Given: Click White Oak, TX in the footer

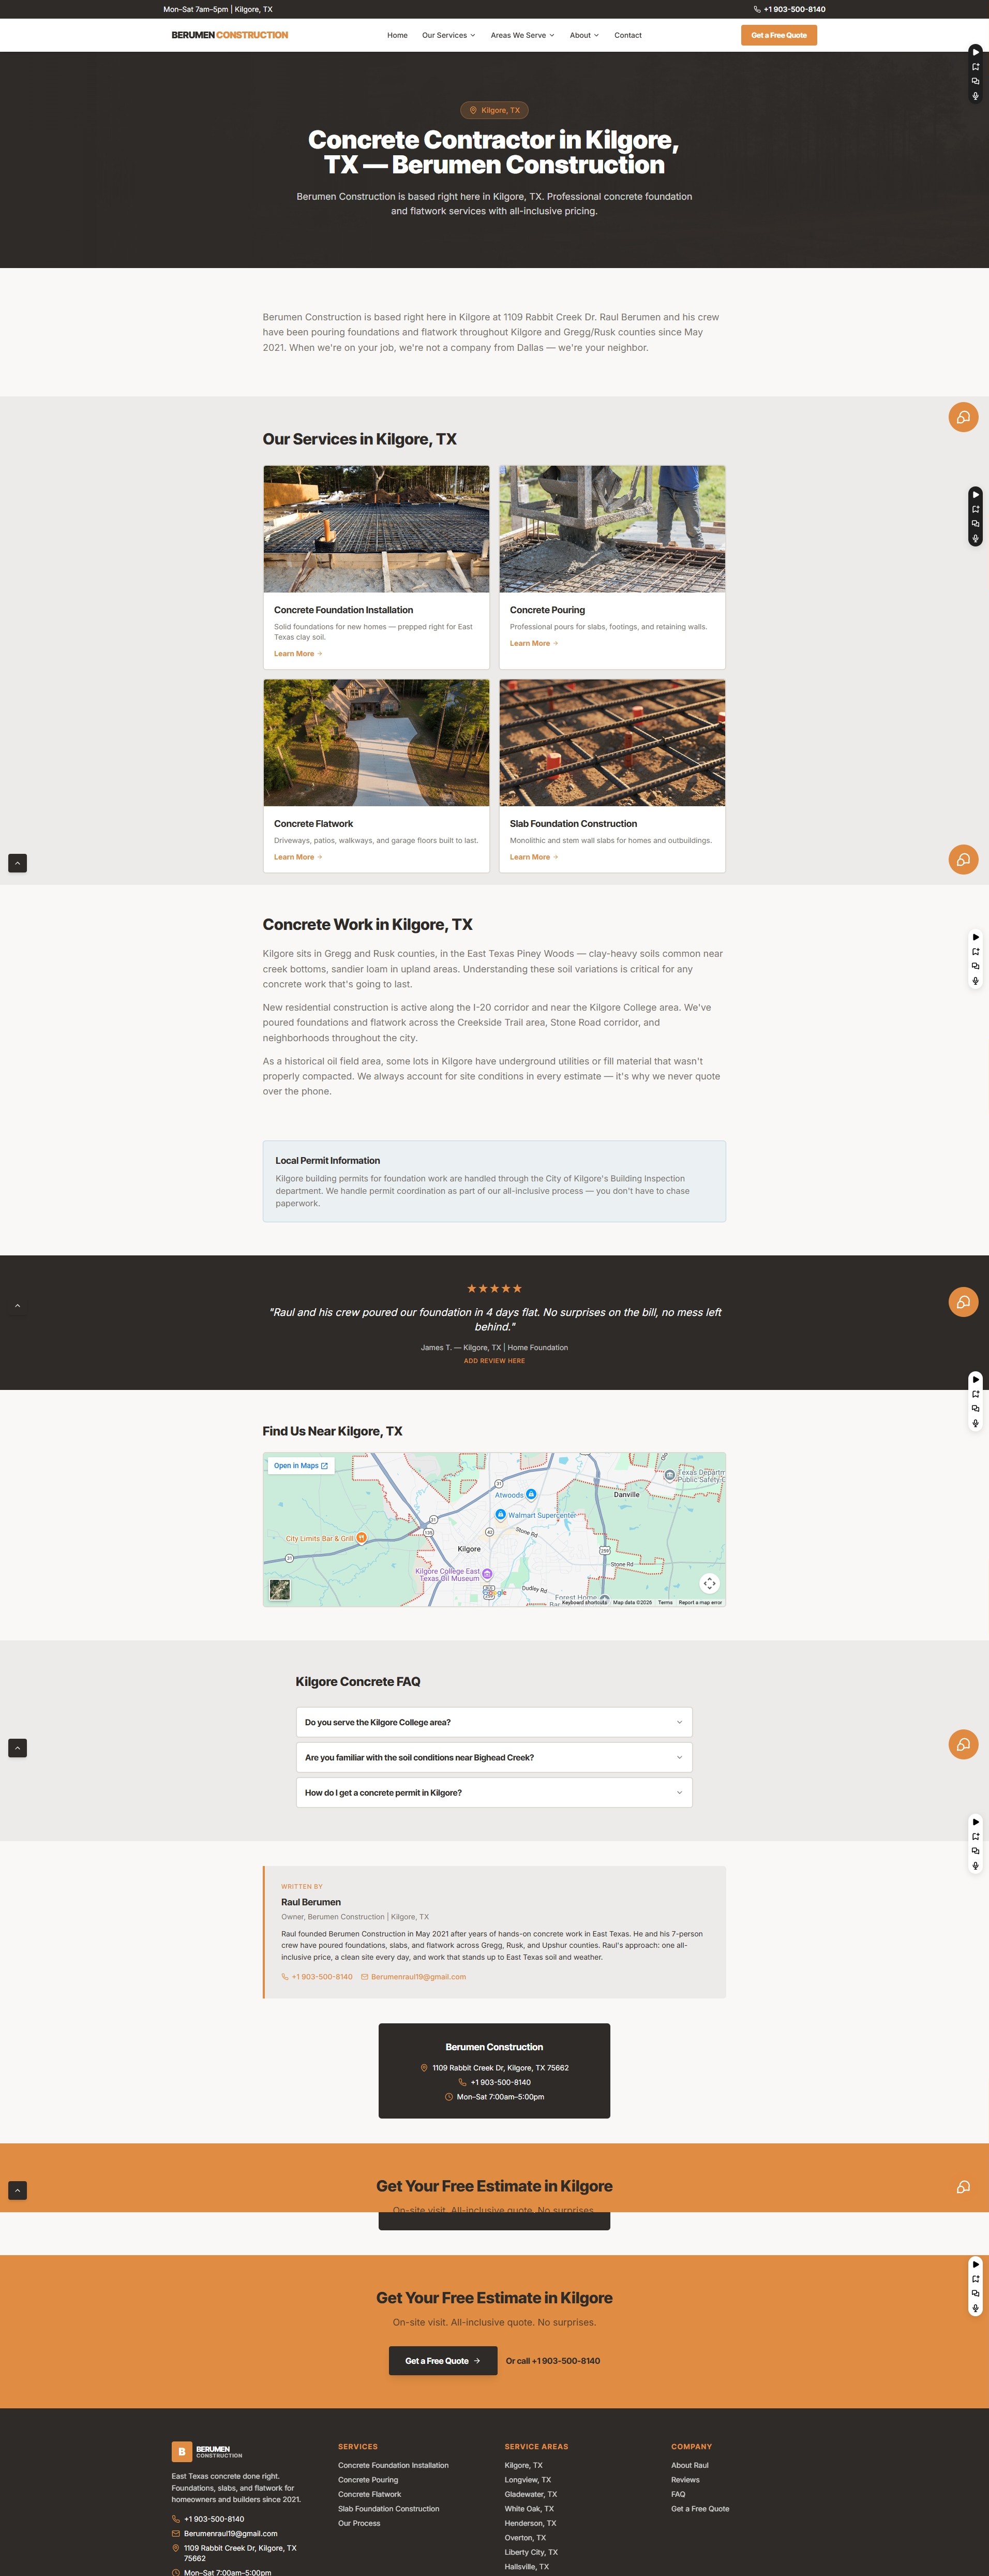Looking at the screenshot, I should tap(529, 2508).
